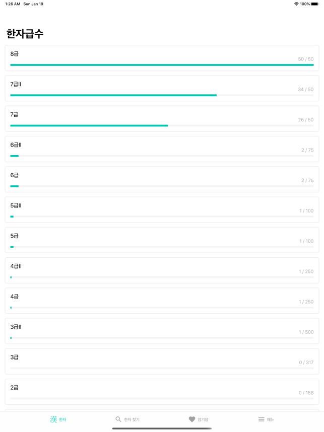324x432 pixels.
Task: Click the 7급II progress bar at 34/50
Action: tap(162, 95)
